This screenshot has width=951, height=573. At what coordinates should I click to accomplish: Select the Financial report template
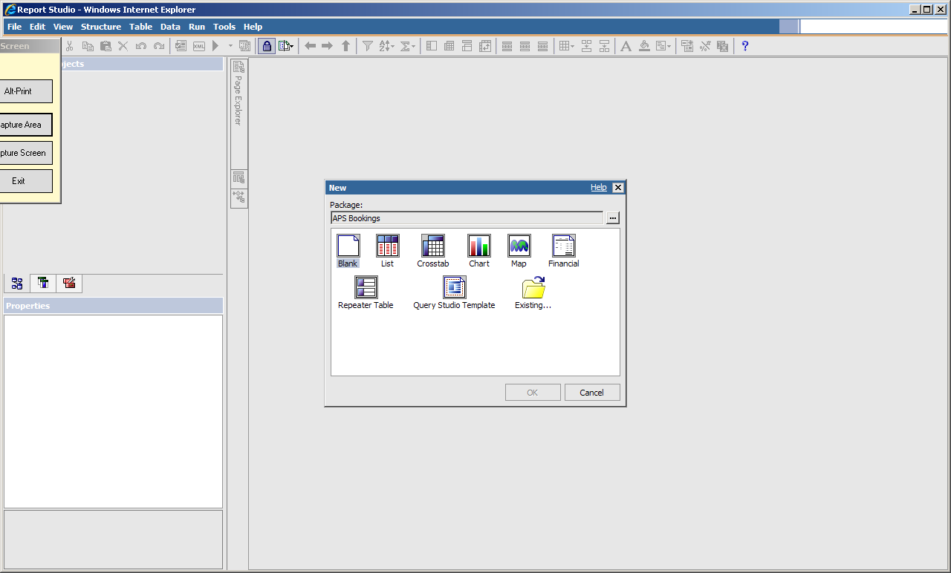click(x=563, y=246)
